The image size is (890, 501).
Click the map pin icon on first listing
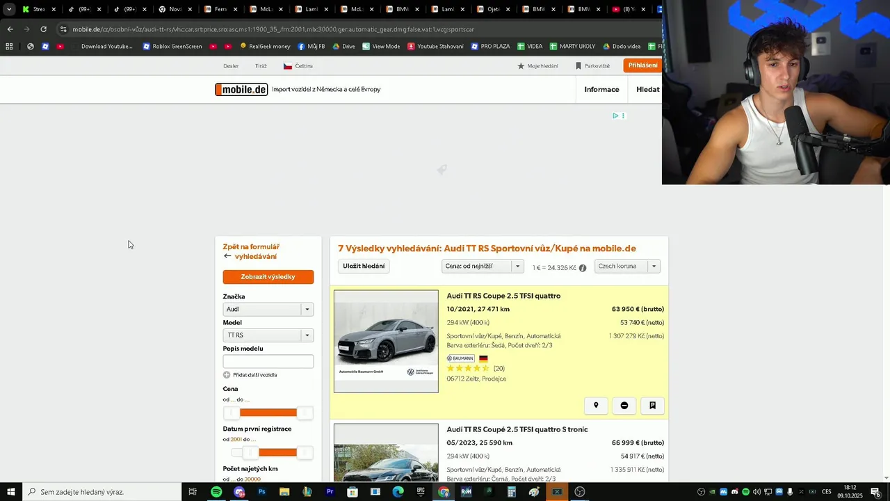pyautogui.click(x=596, y=406)
